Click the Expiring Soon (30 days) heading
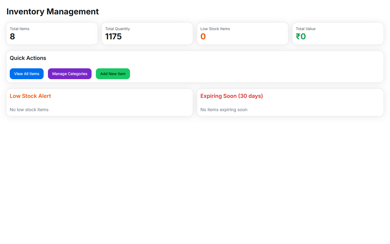Screen dimensions: 390x244 [232, 96]
